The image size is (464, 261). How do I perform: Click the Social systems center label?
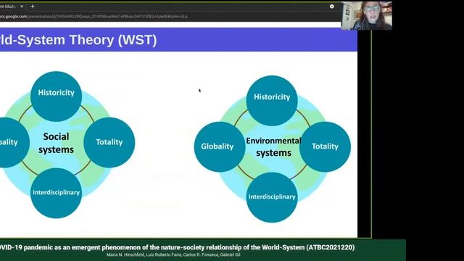(56, 143)
